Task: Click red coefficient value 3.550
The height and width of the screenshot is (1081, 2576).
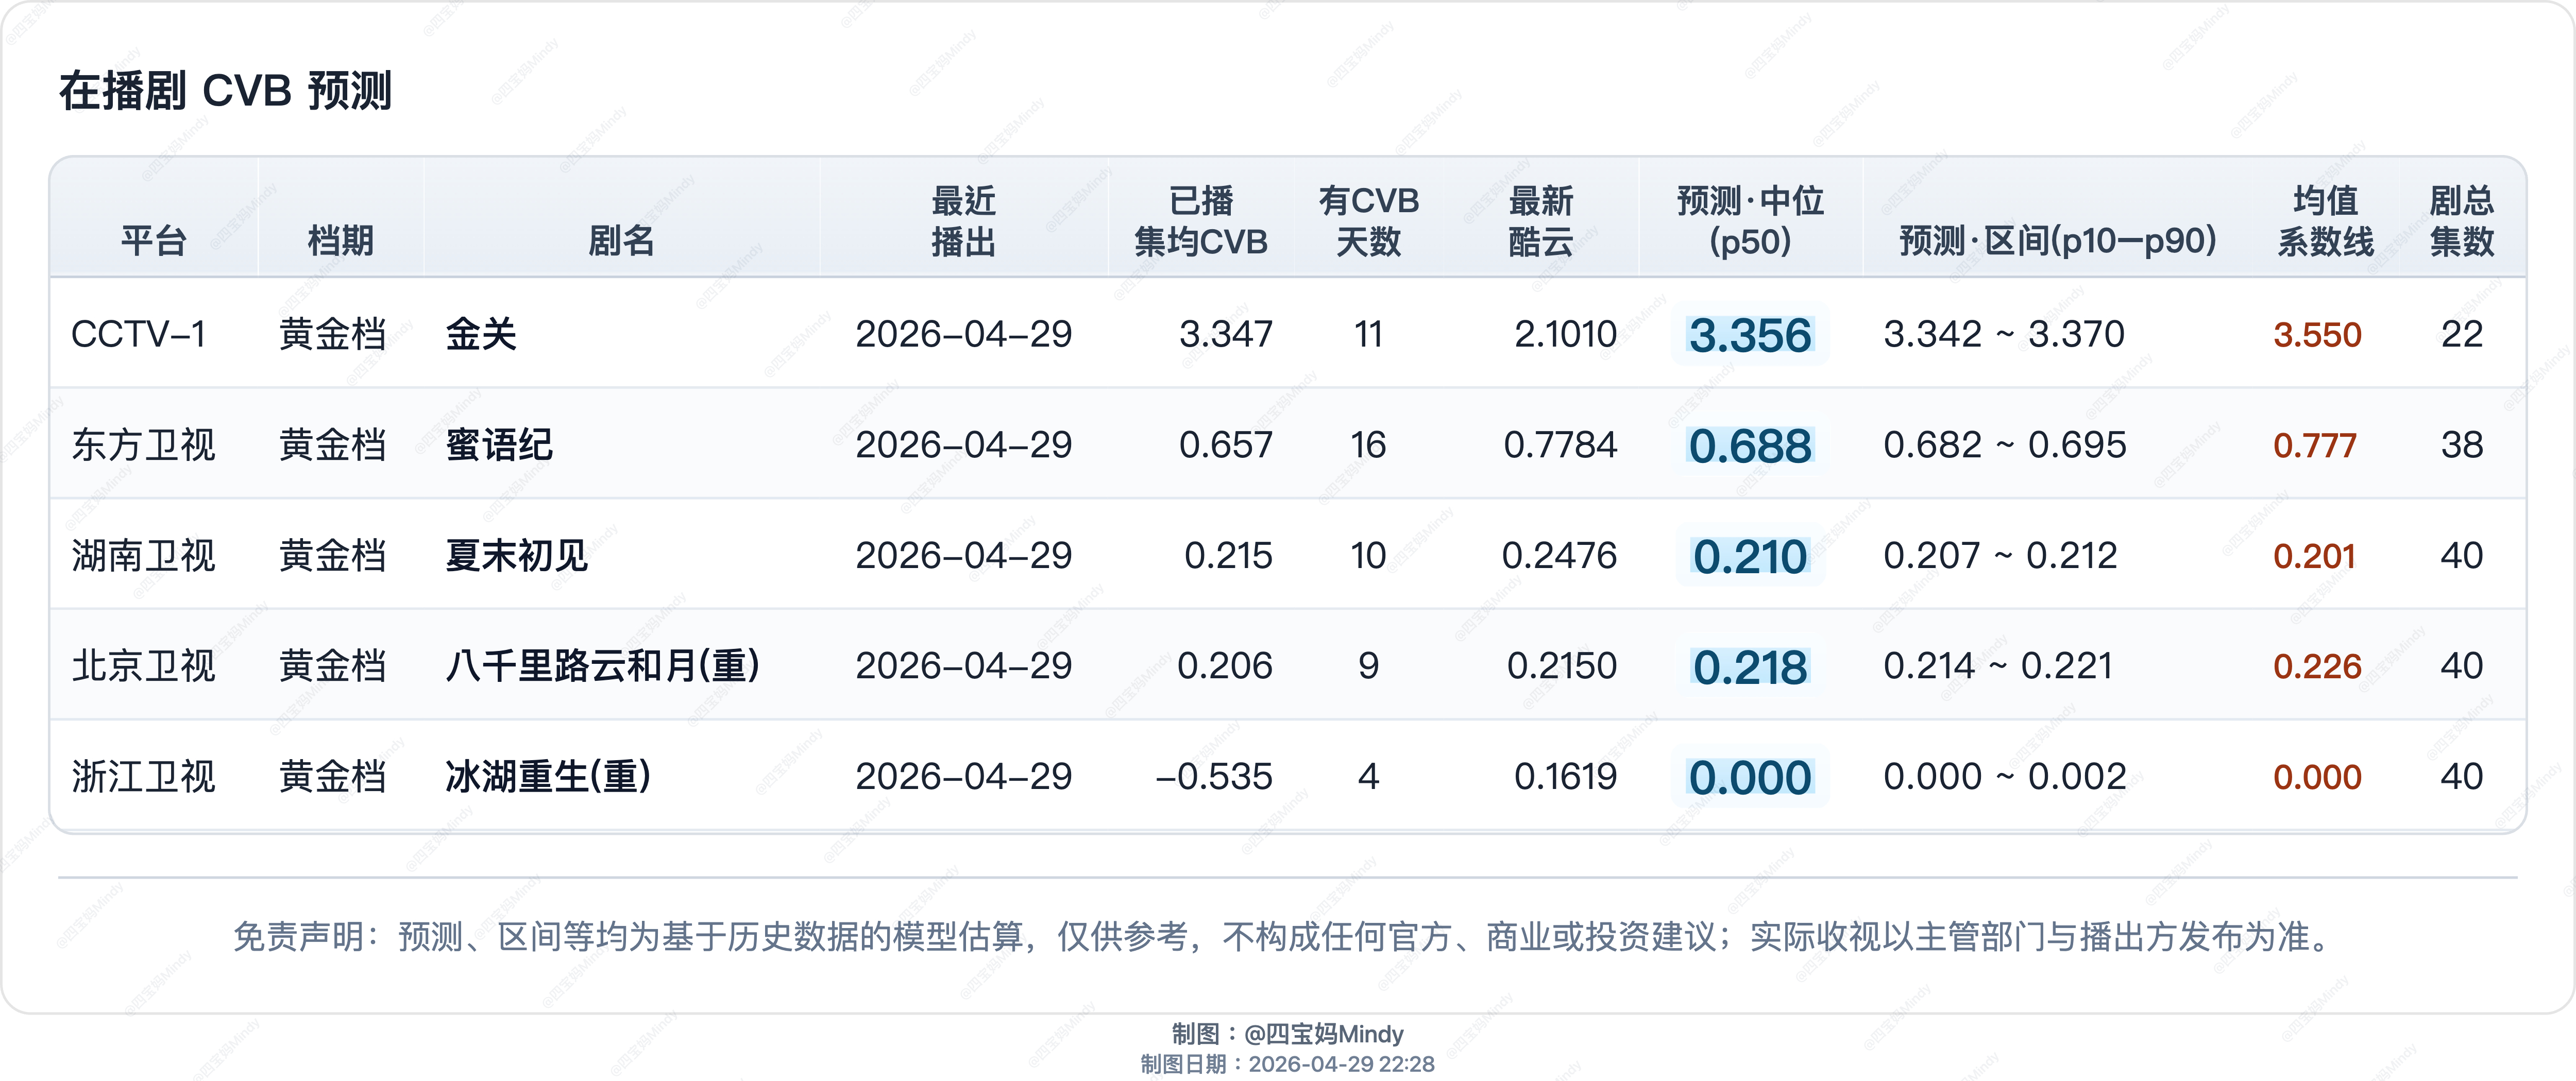Action: click(x=2317, y=335)
